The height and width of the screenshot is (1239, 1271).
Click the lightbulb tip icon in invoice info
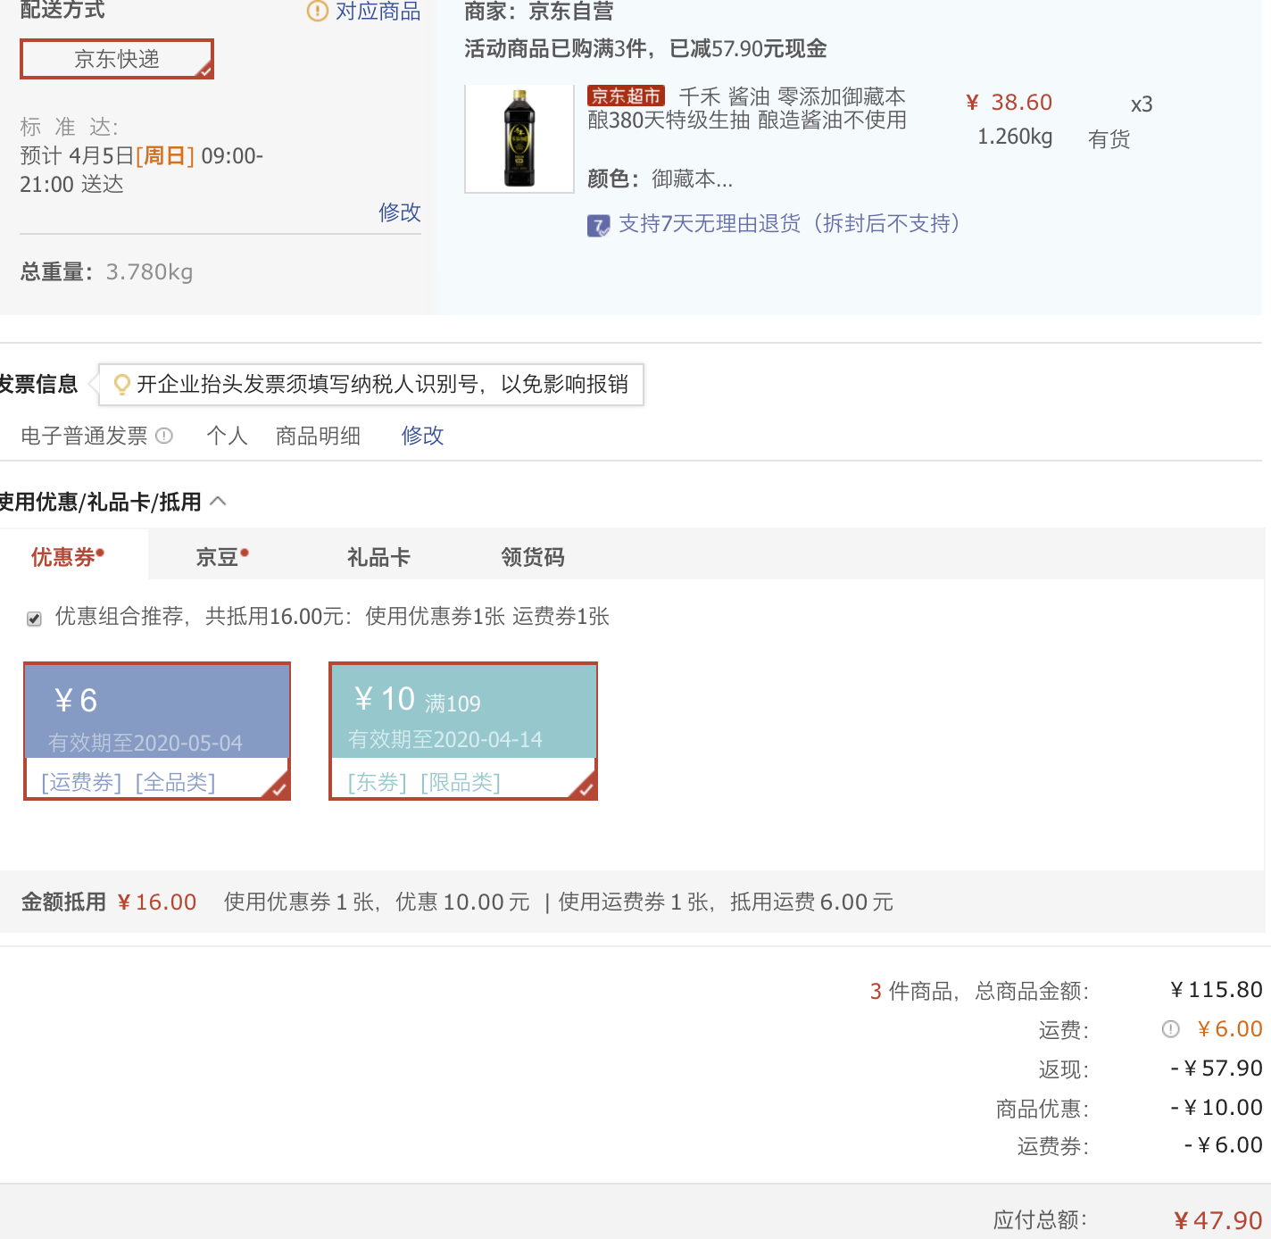(x=121, y=385)
